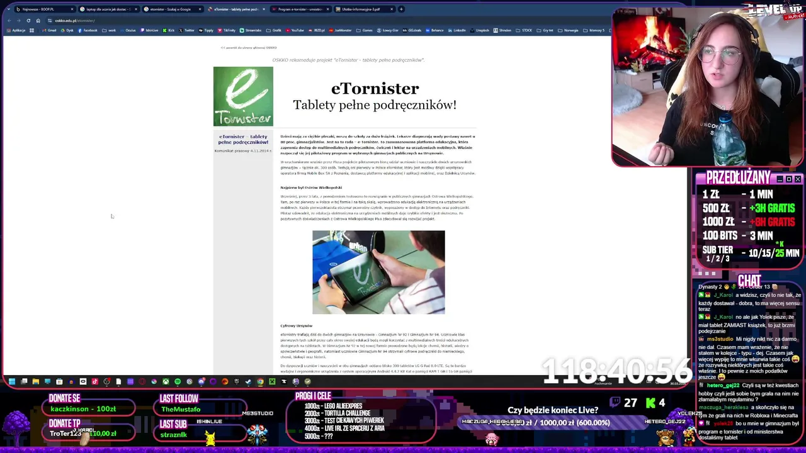Click the 'eTornister' page title
The width and height of the screenshot is (806, 453).
pos(375,89)
